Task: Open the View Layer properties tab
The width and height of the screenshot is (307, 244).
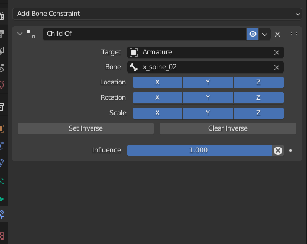Action: coord(2,51)
